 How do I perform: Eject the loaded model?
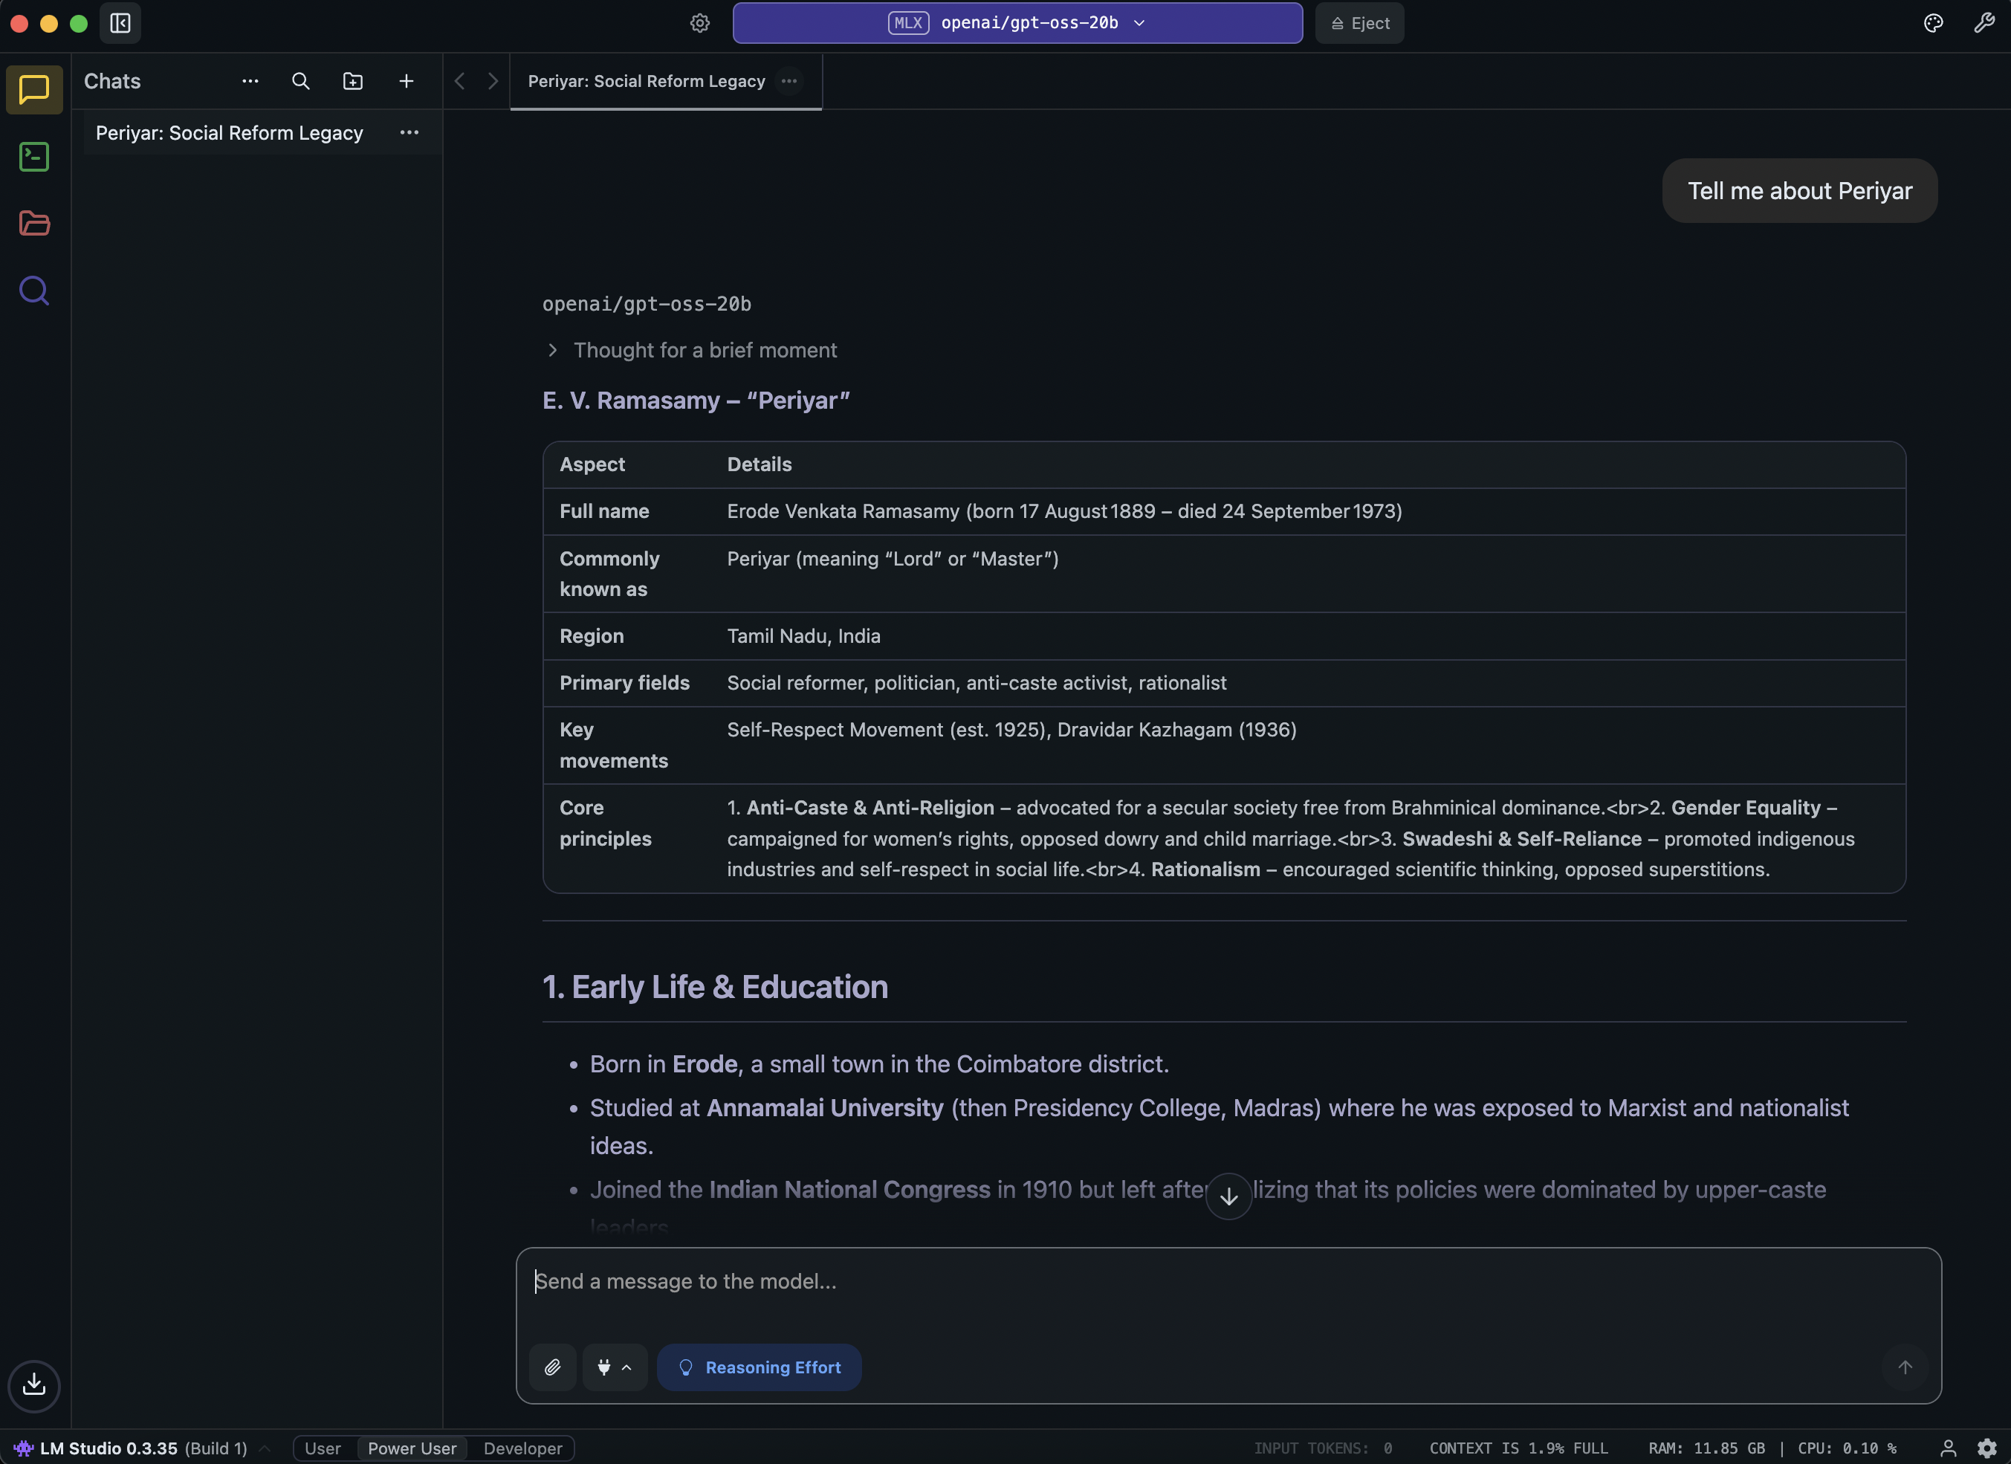[1359, 23]
